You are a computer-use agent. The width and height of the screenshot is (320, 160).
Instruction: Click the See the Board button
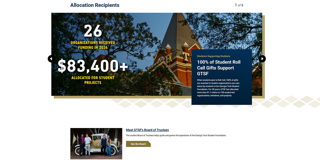click(x=138, y=144)
